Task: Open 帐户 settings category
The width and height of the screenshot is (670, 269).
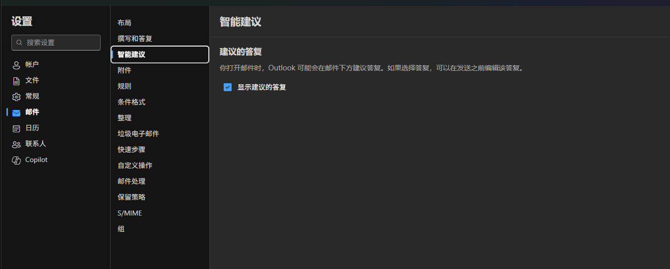Action: (56, 64)
